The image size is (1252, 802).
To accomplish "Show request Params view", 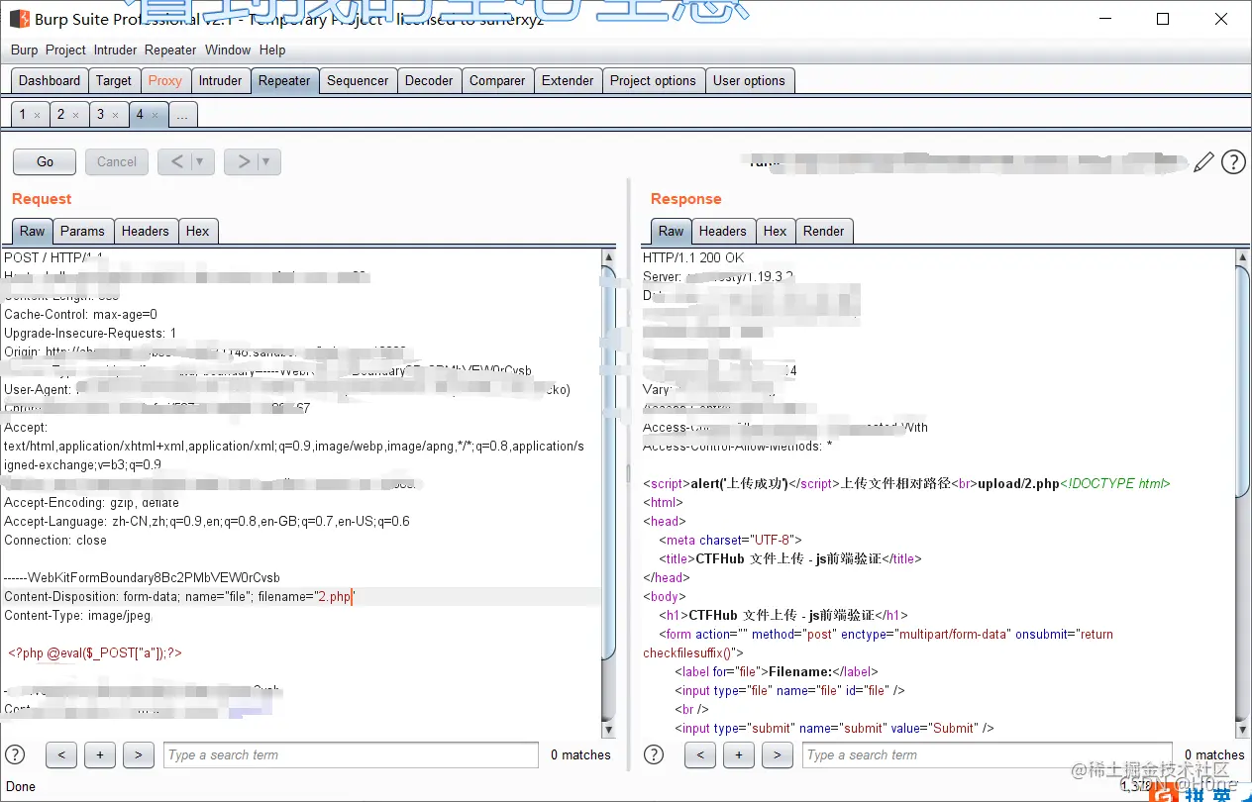I will coord(82,231).
